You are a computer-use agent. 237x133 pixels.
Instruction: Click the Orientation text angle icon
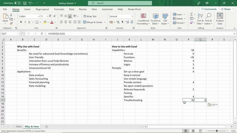(75, 16)
